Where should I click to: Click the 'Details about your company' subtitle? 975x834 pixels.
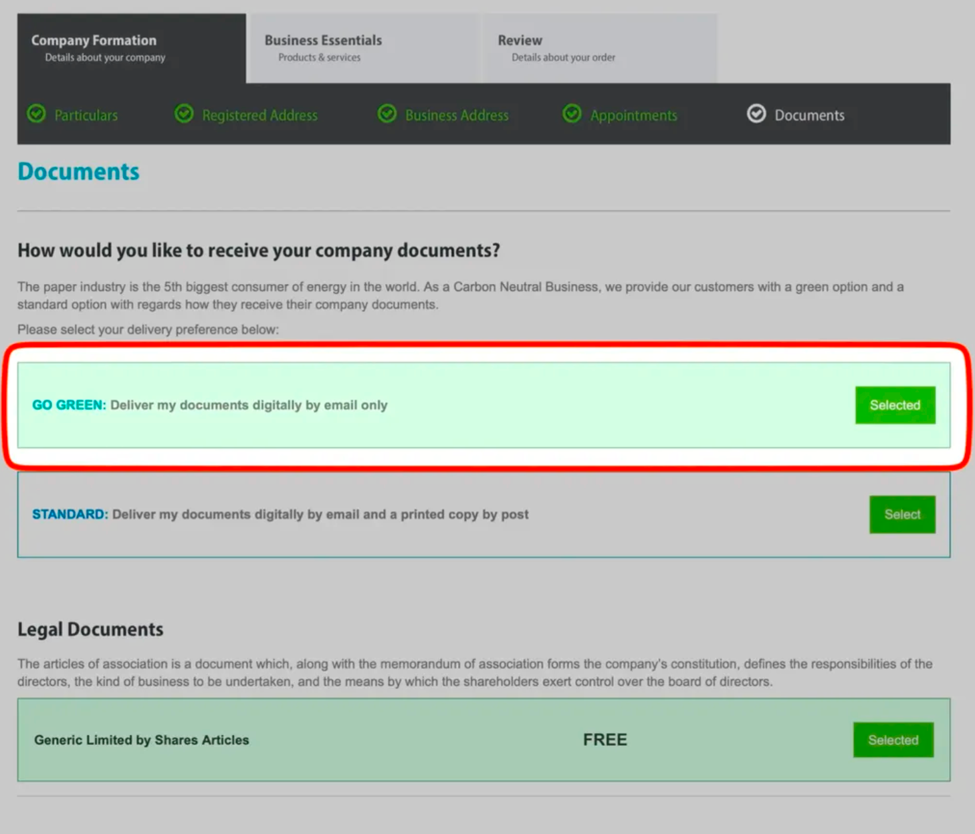click(x=105, y=57)
